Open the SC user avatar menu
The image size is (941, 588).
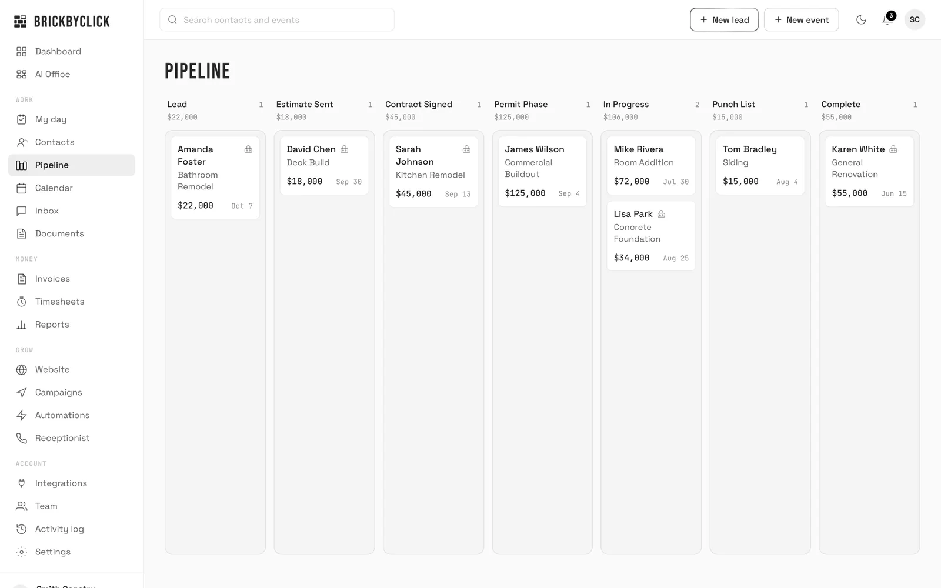915,20
